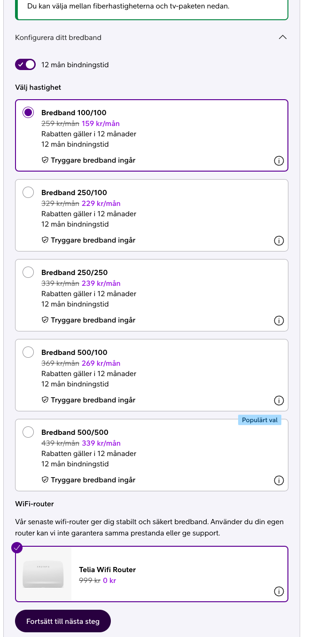Click Fortsätt till nästa steg button

click(63, 621)
